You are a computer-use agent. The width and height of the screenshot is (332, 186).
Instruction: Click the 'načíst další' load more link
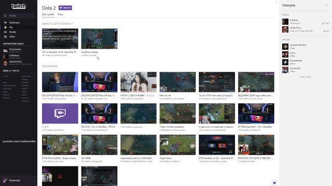306,77
